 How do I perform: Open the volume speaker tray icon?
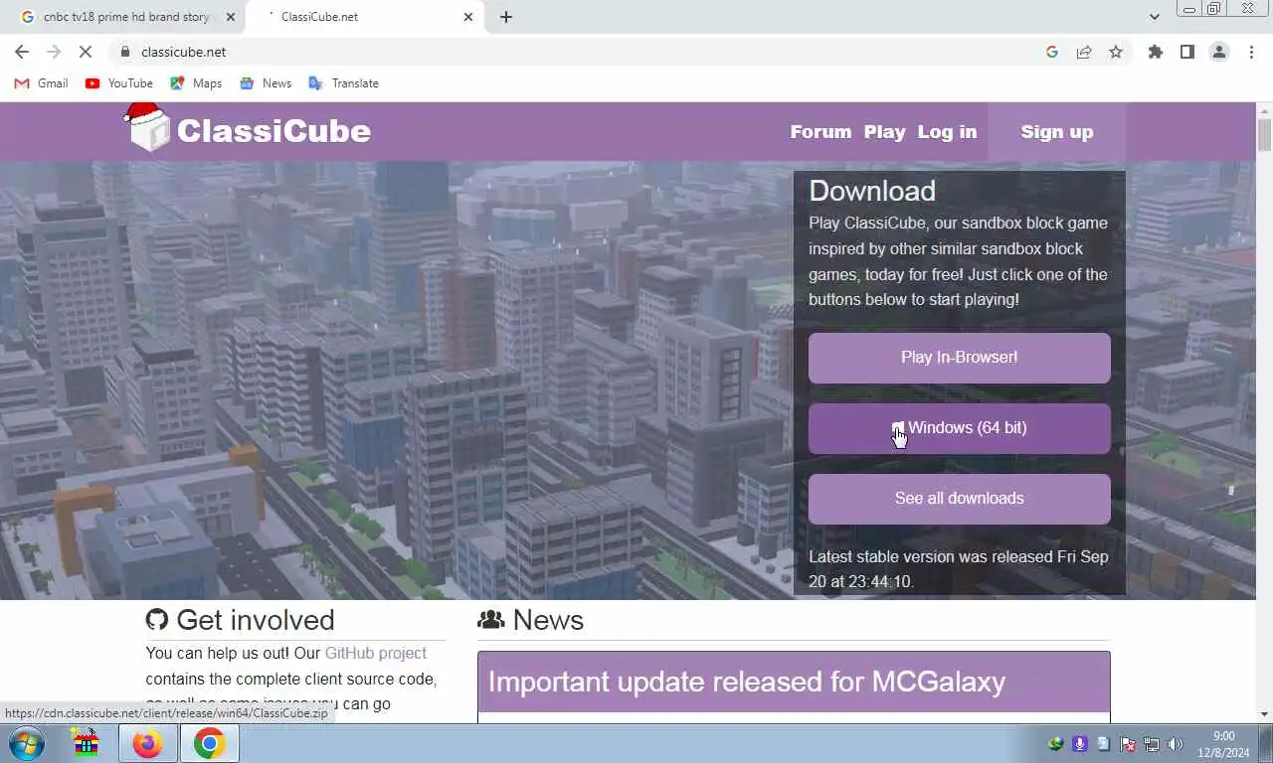[x=1176, y=744]
